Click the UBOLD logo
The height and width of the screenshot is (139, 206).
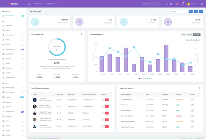tap(13, 4)
